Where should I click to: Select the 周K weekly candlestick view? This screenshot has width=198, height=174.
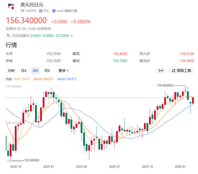(35, 71)
